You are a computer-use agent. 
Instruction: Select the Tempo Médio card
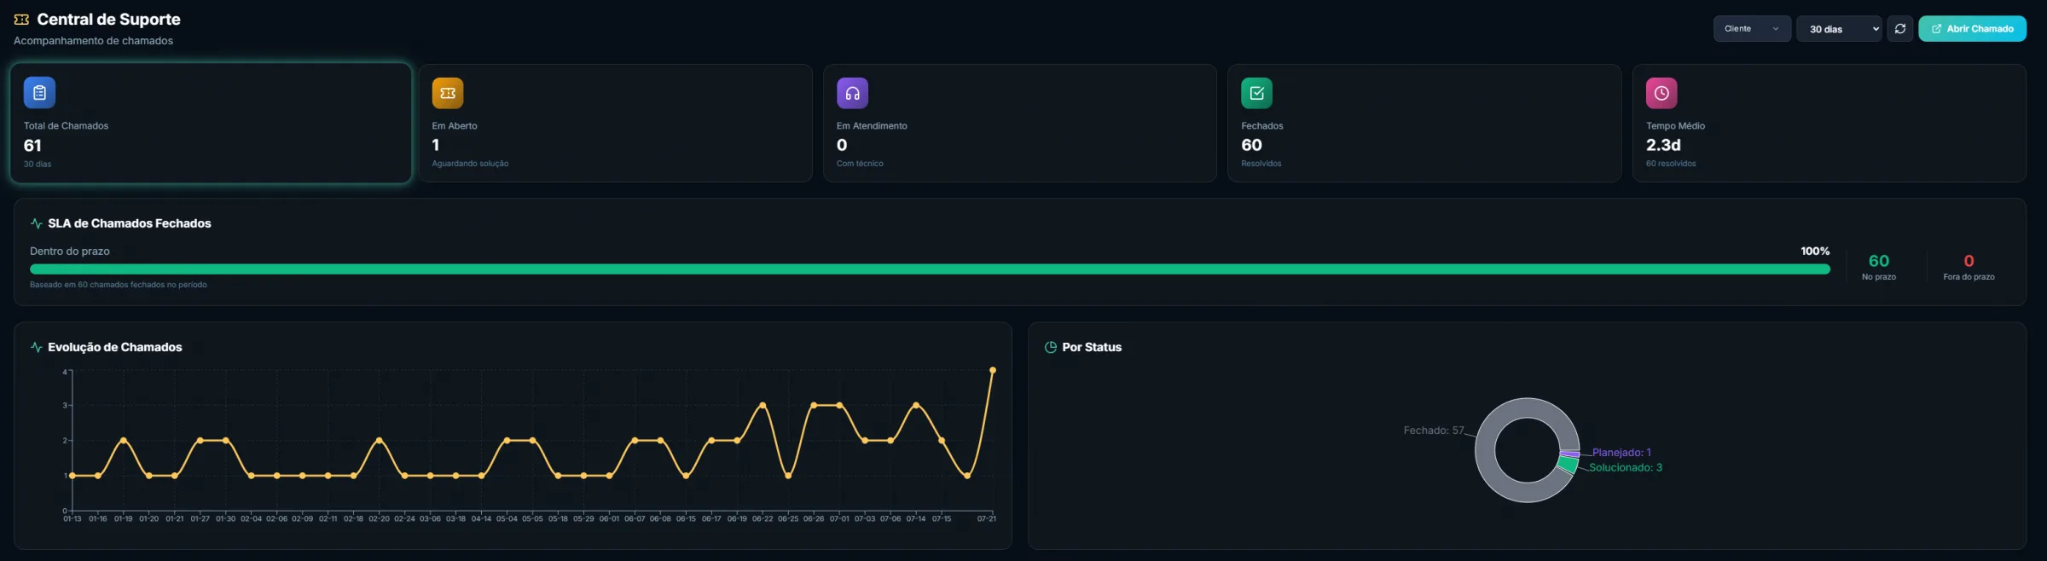[1829, 123]
